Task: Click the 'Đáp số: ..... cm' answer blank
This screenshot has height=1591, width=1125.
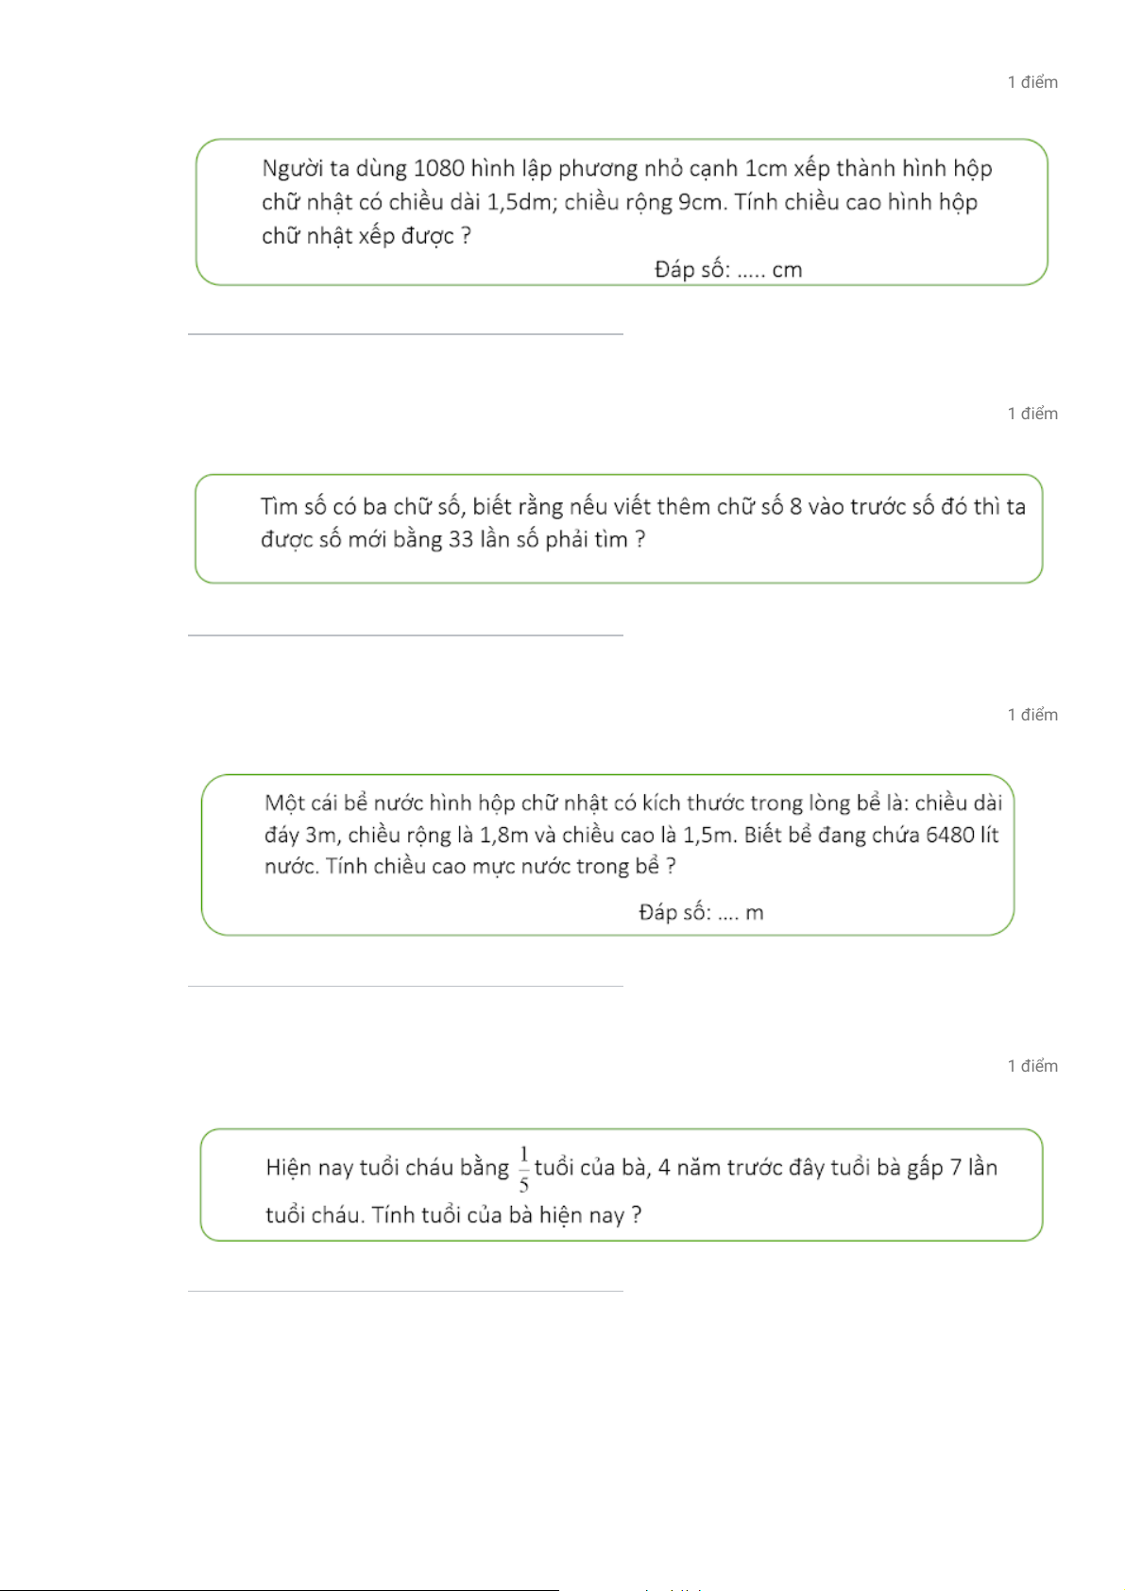Action: [x=728, y=270]
